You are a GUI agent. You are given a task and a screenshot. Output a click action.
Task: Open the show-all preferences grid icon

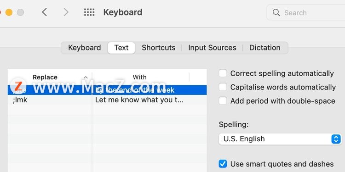[x=89, y=12]
